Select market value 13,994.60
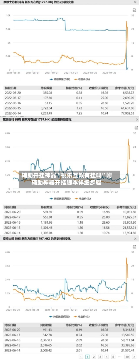The height and width of the screenshot is (359, 139). 129,233
